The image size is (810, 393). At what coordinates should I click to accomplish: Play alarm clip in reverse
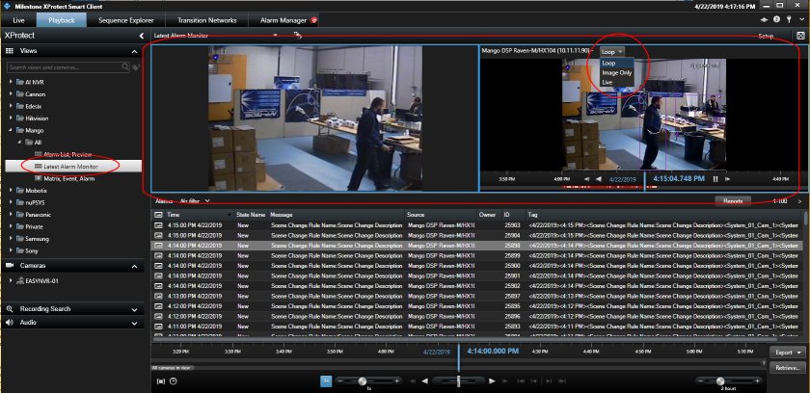(599, 179)
